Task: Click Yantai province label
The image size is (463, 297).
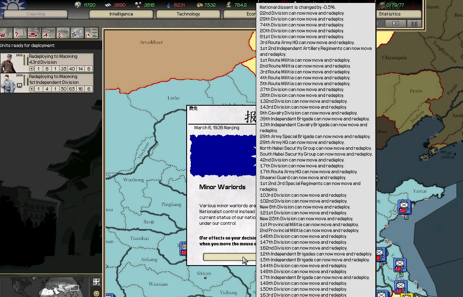Action: [x=419, y=191]
